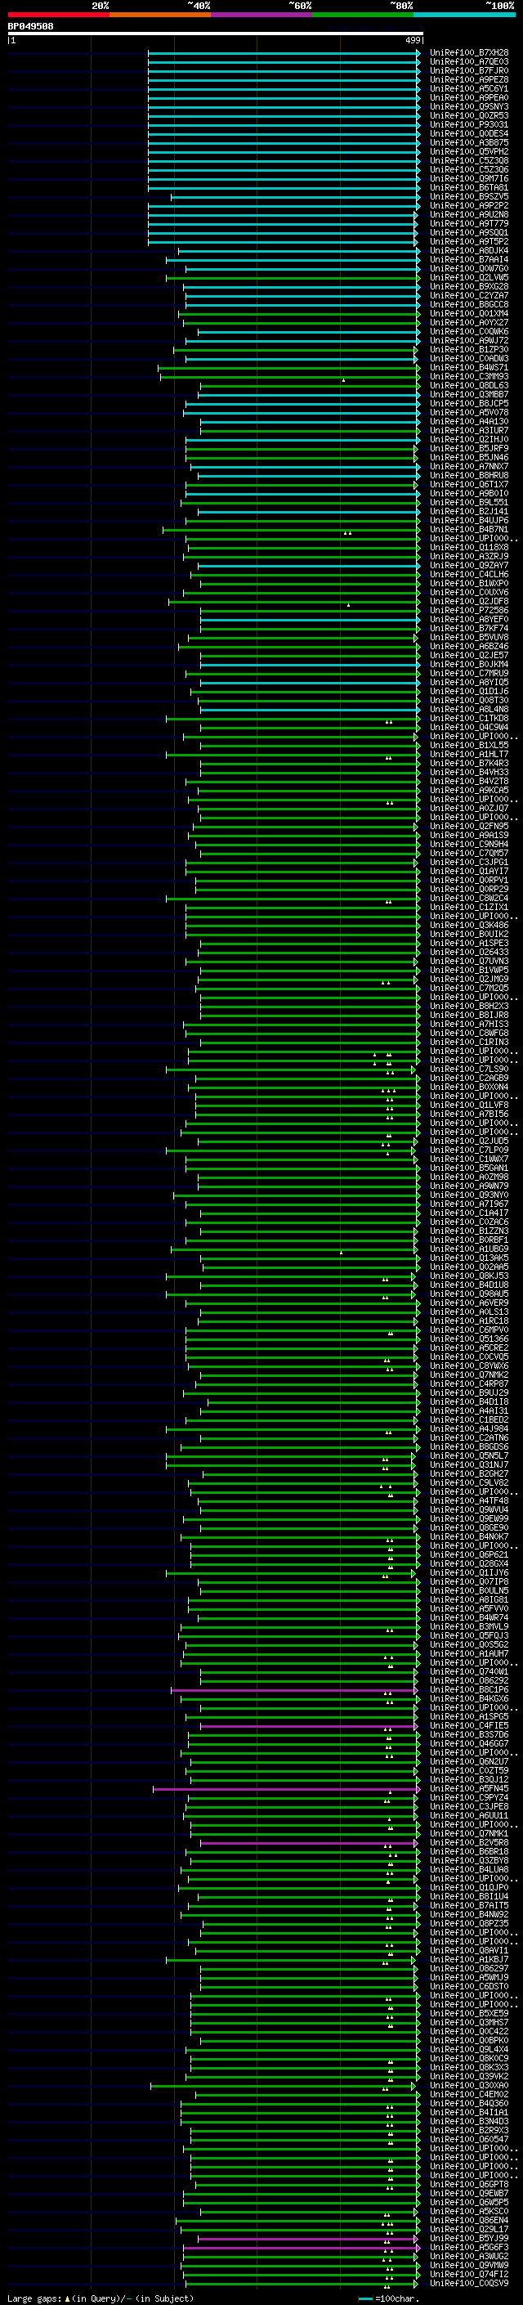Click the purple alignment bar for UniRef100_C4FIE5
Screen dimensions: 523x2305
pyautogui.click(x=310, y=1725)
